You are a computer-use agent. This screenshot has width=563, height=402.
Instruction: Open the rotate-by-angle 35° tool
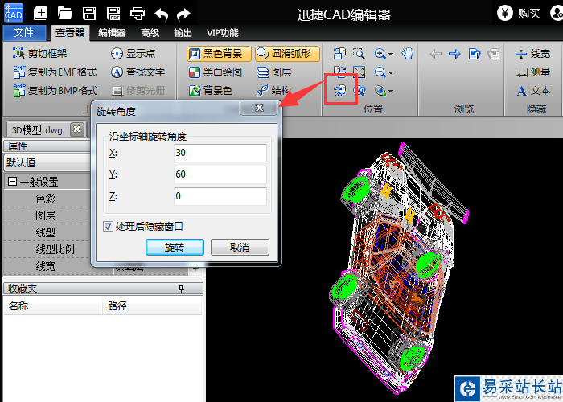tap(339, 91)
